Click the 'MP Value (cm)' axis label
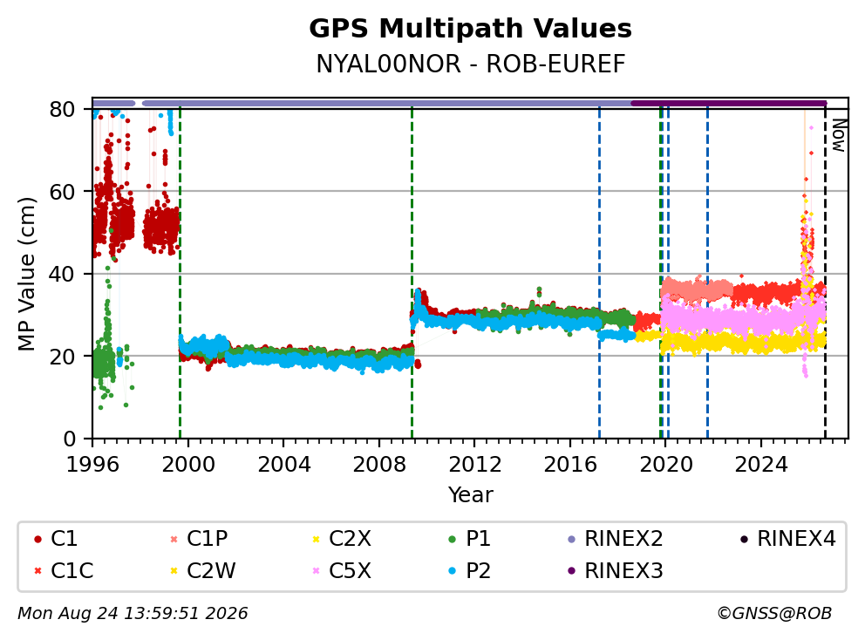Viewport: 865px width, 640px height. tap(26, 274)
